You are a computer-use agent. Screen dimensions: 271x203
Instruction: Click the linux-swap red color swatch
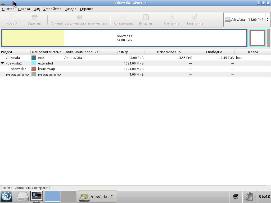tap(34, 69)
